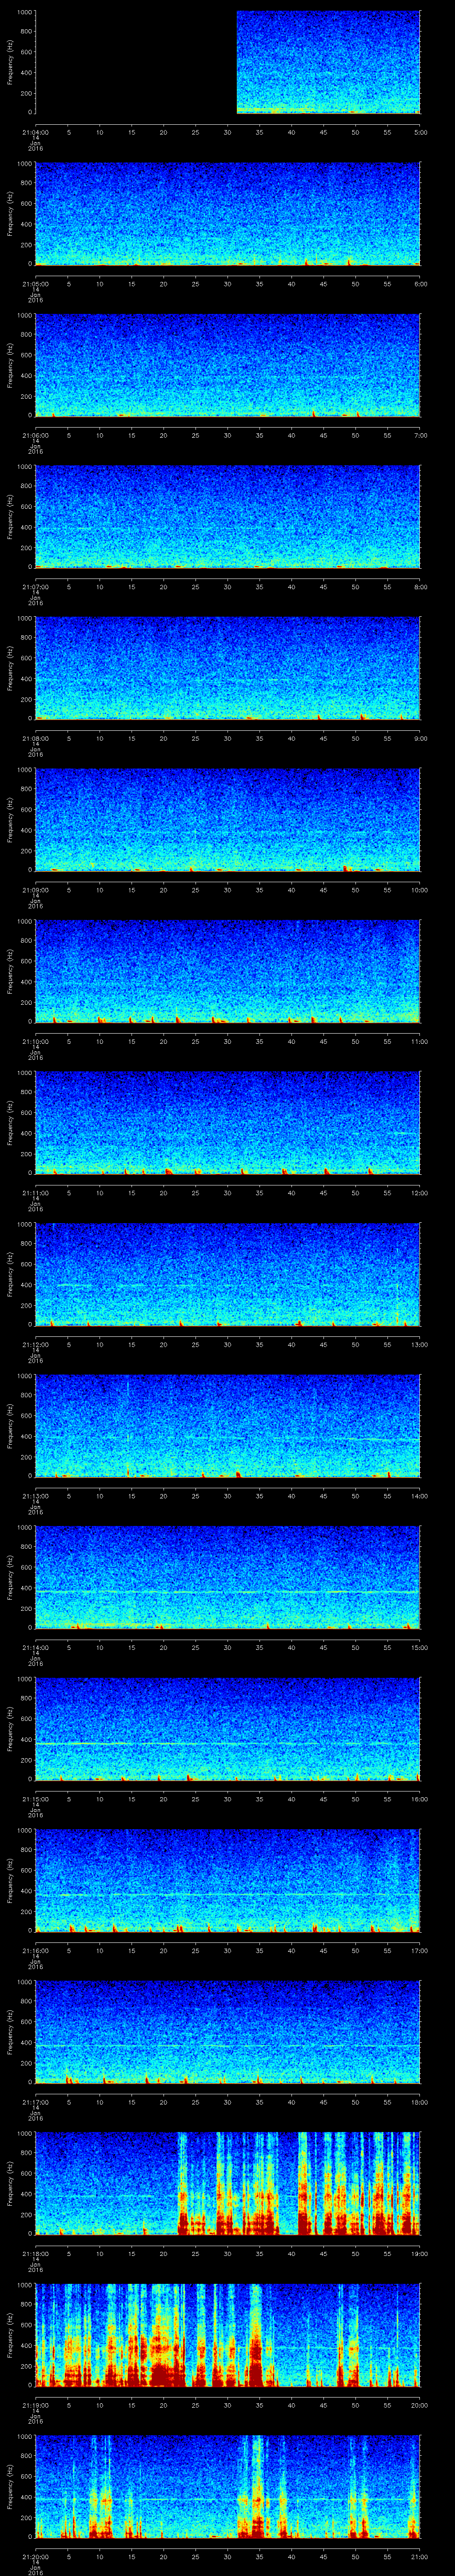This screenshot has width=455, height=2576.
Task: Select the '21:20:00' timestamp label
Action: pos(35,2556)
